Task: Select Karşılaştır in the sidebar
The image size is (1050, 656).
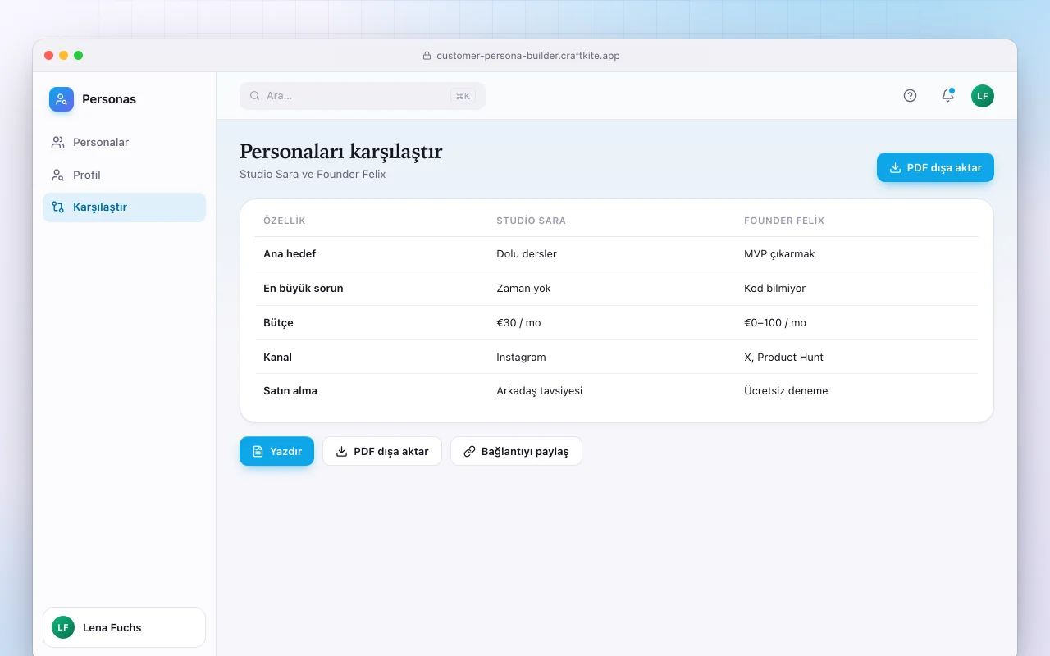Action: (x=124, y=207)
